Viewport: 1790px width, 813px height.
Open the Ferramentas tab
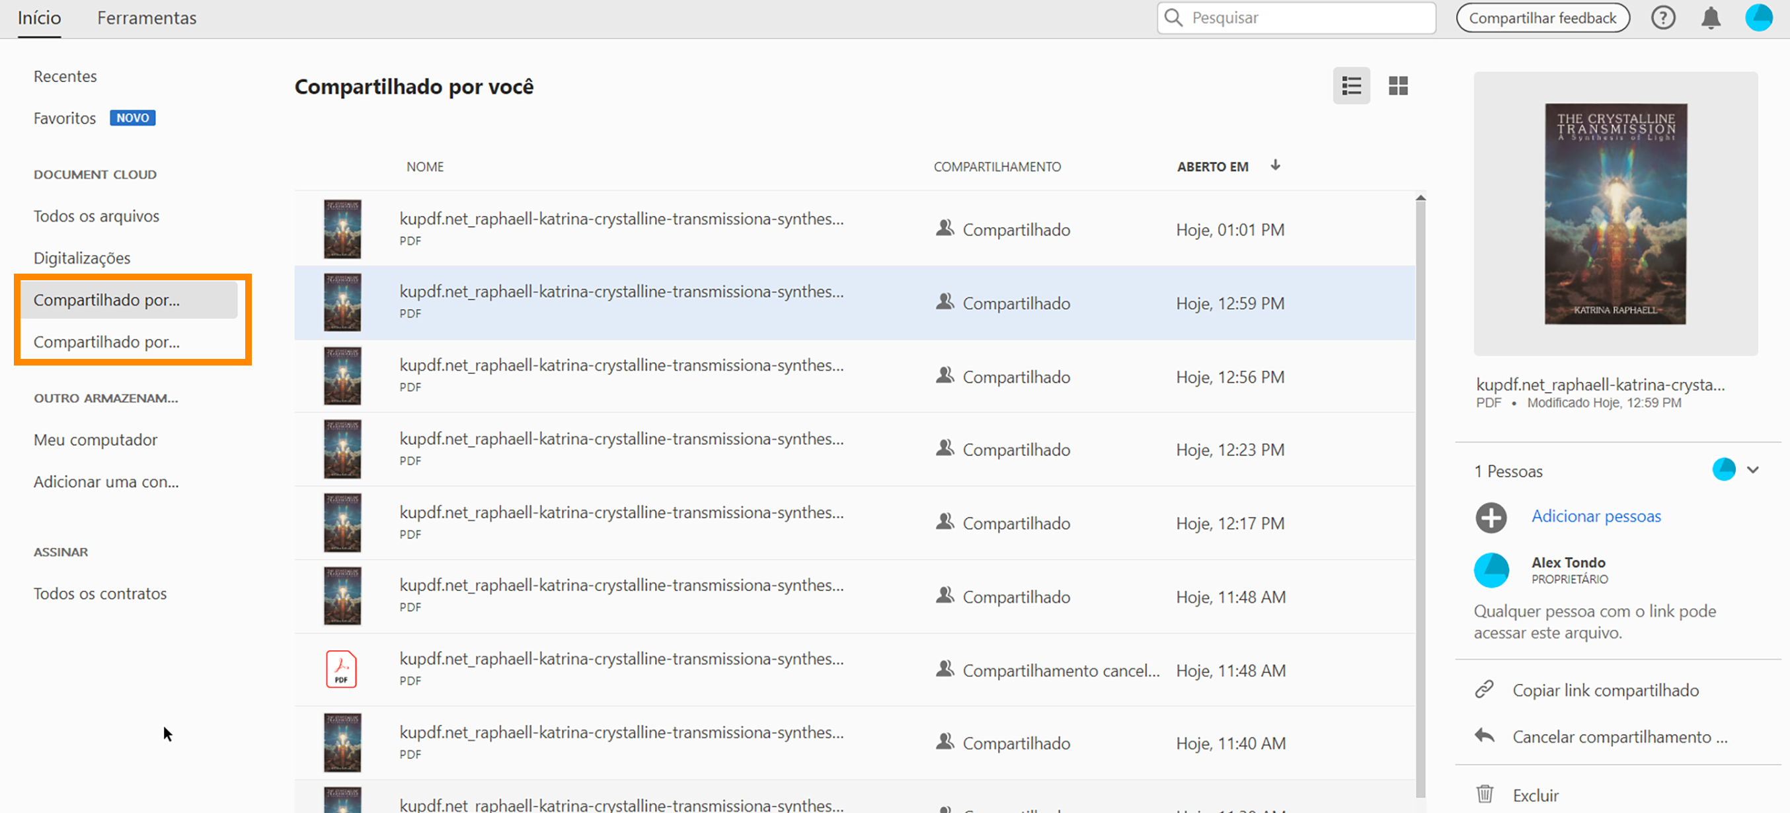coord(147,18)
